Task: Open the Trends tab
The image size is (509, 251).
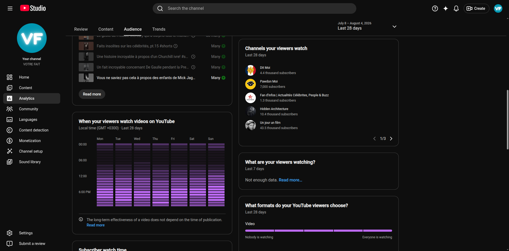Action: [159, 29]
